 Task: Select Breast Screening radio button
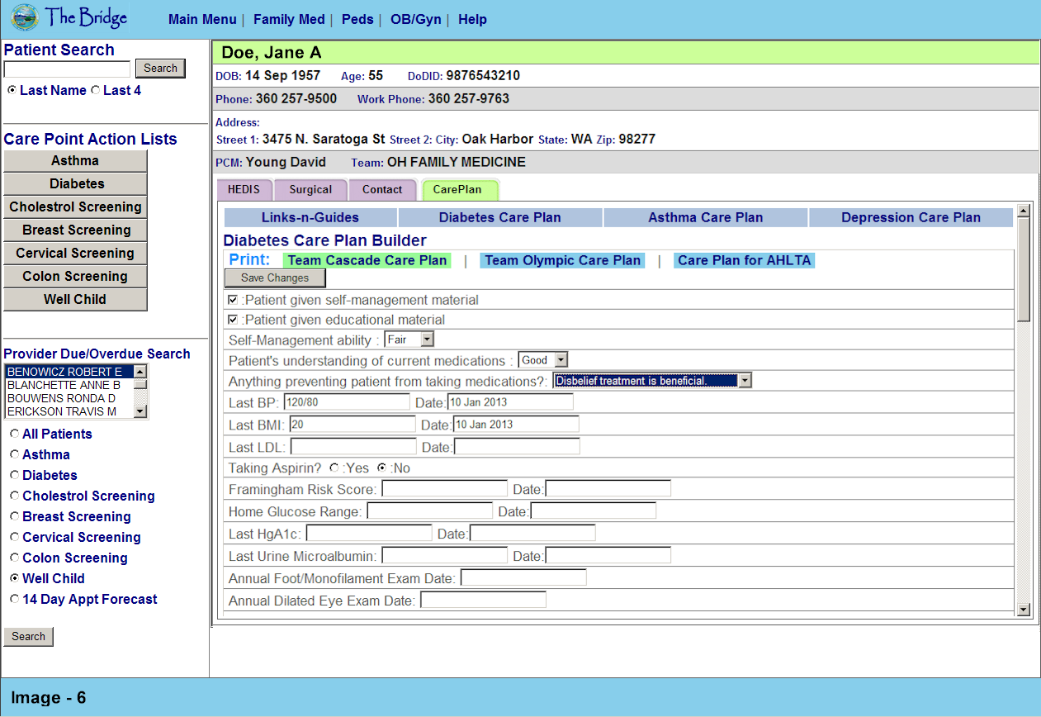(x=15, y=516)
